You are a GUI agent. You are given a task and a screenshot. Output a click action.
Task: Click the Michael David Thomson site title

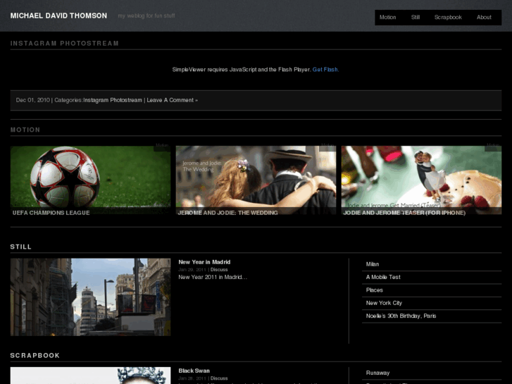58,16
